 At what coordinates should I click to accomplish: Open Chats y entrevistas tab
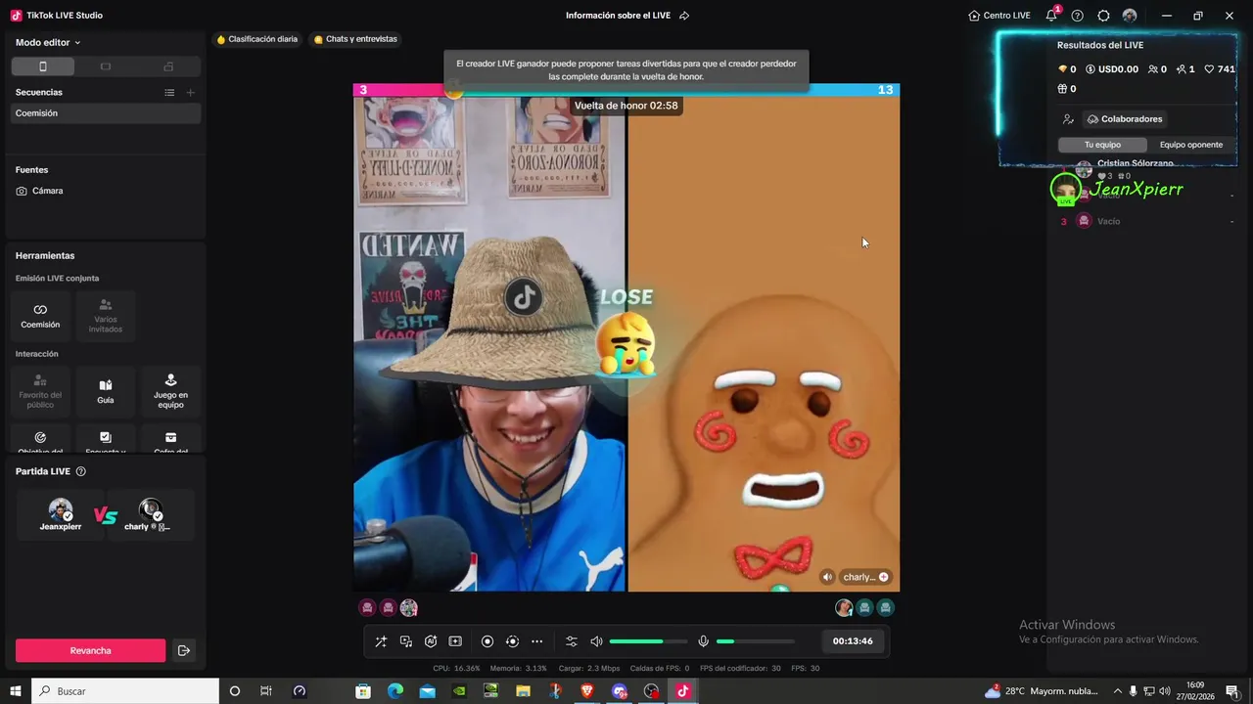coord(355,39)
